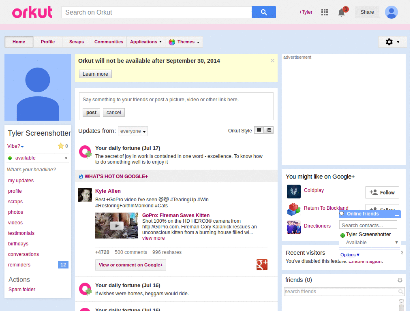The height and width of the screenshot is (311, 415).
Task: Open GoPro: Fireman Saves Kitten link
Action: click(x=176, y=215)
